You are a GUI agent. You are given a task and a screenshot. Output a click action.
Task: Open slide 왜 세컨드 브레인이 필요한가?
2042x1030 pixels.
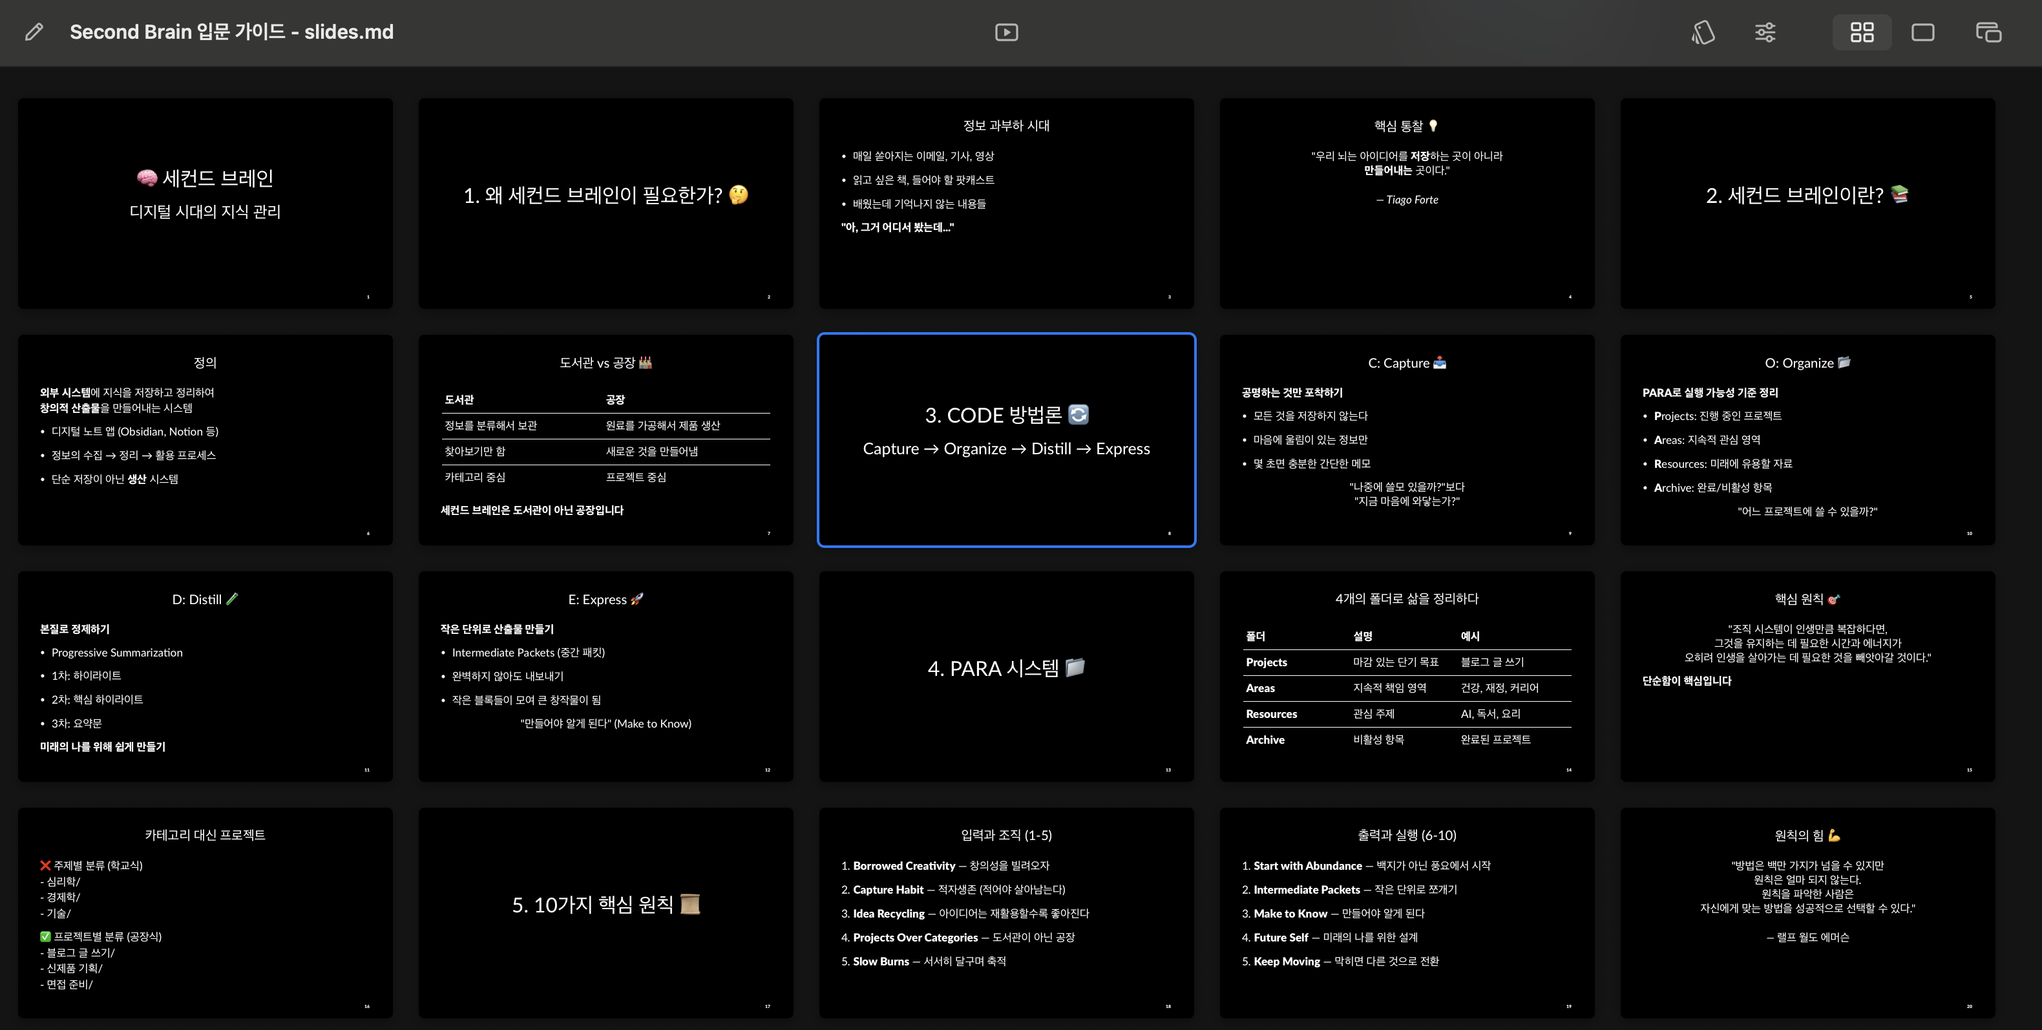click(605, 203)
